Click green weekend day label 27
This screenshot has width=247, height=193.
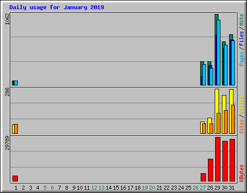coord(203,188)
